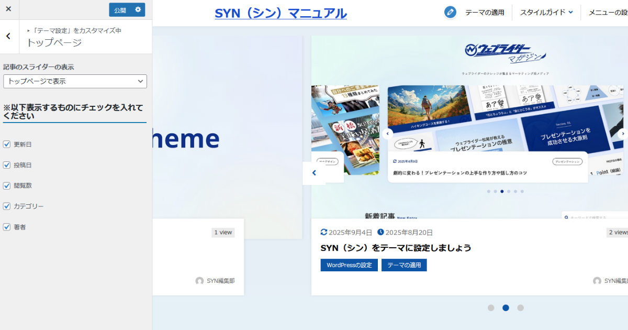Click the clock icon beside 2025年8月20日
The image size is (628, 330).
coord(380,232)
